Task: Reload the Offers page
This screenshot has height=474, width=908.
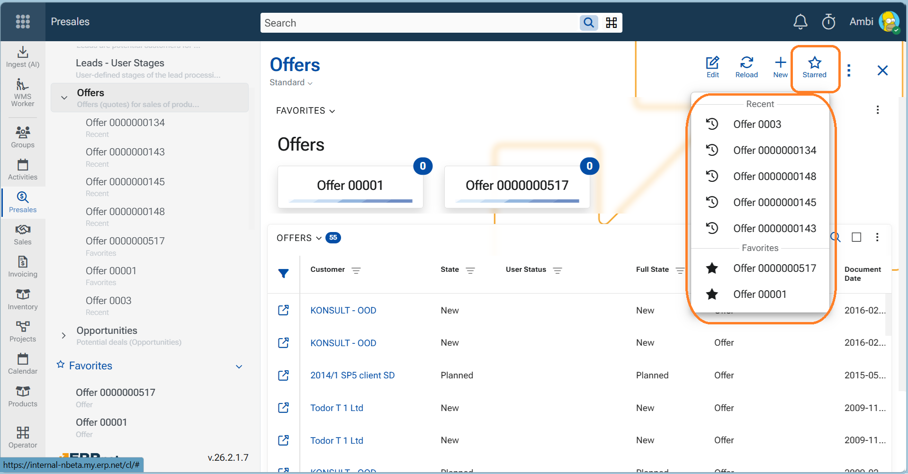Action: click(746, 67)
